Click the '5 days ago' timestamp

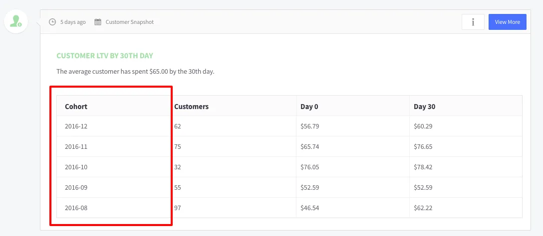[73, 22]
